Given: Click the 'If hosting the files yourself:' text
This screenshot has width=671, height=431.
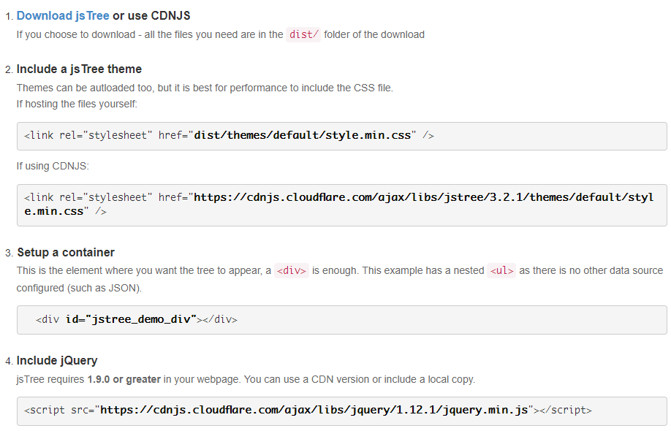Looking at the screenshot, I should 77,104.
